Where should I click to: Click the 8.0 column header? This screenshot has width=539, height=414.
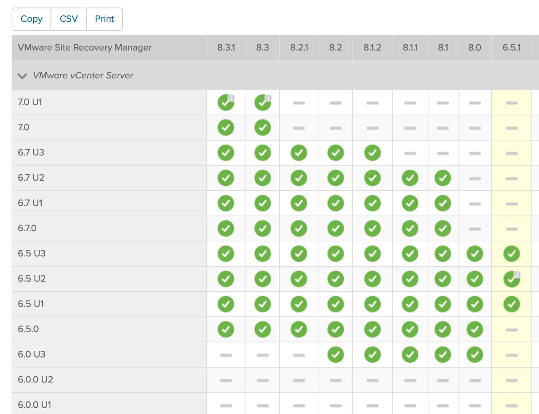(x=475, y=48)
